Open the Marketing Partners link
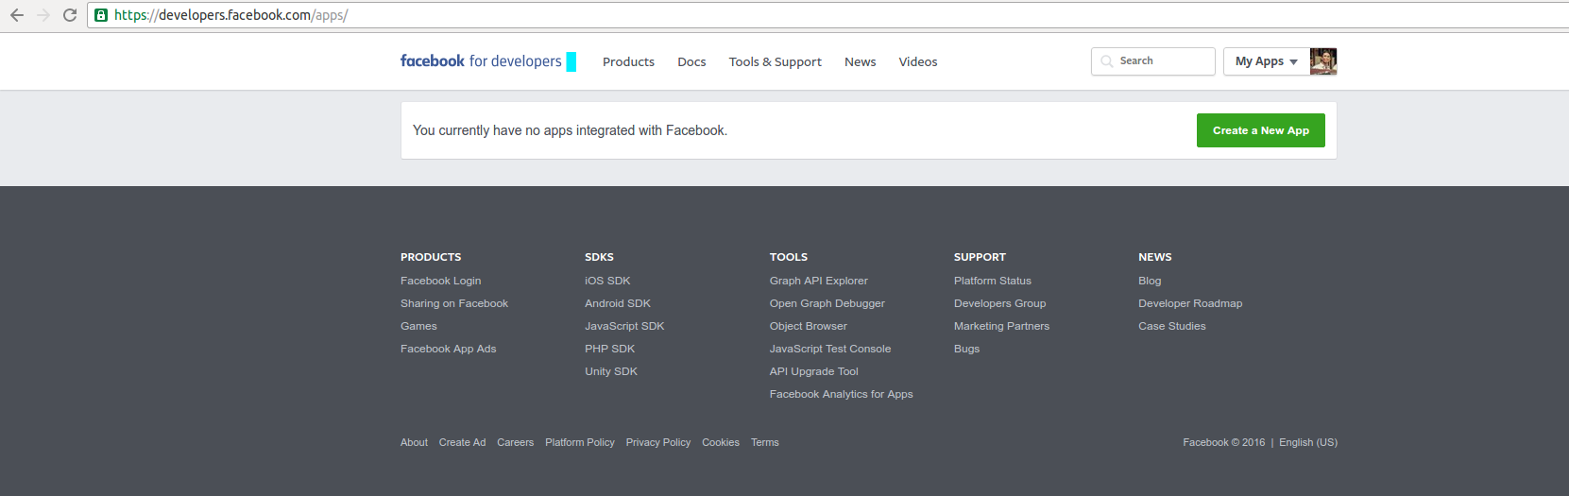The width and height of the screenshot is (1569, 496). [x=1001, y=326]
